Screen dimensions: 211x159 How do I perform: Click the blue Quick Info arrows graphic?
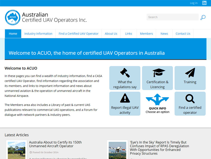tap(157, 100)
